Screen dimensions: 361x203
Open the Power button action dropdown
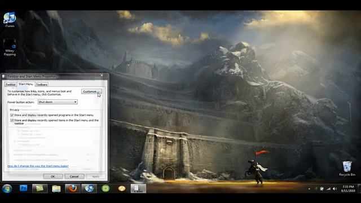(x=58, y=102)
